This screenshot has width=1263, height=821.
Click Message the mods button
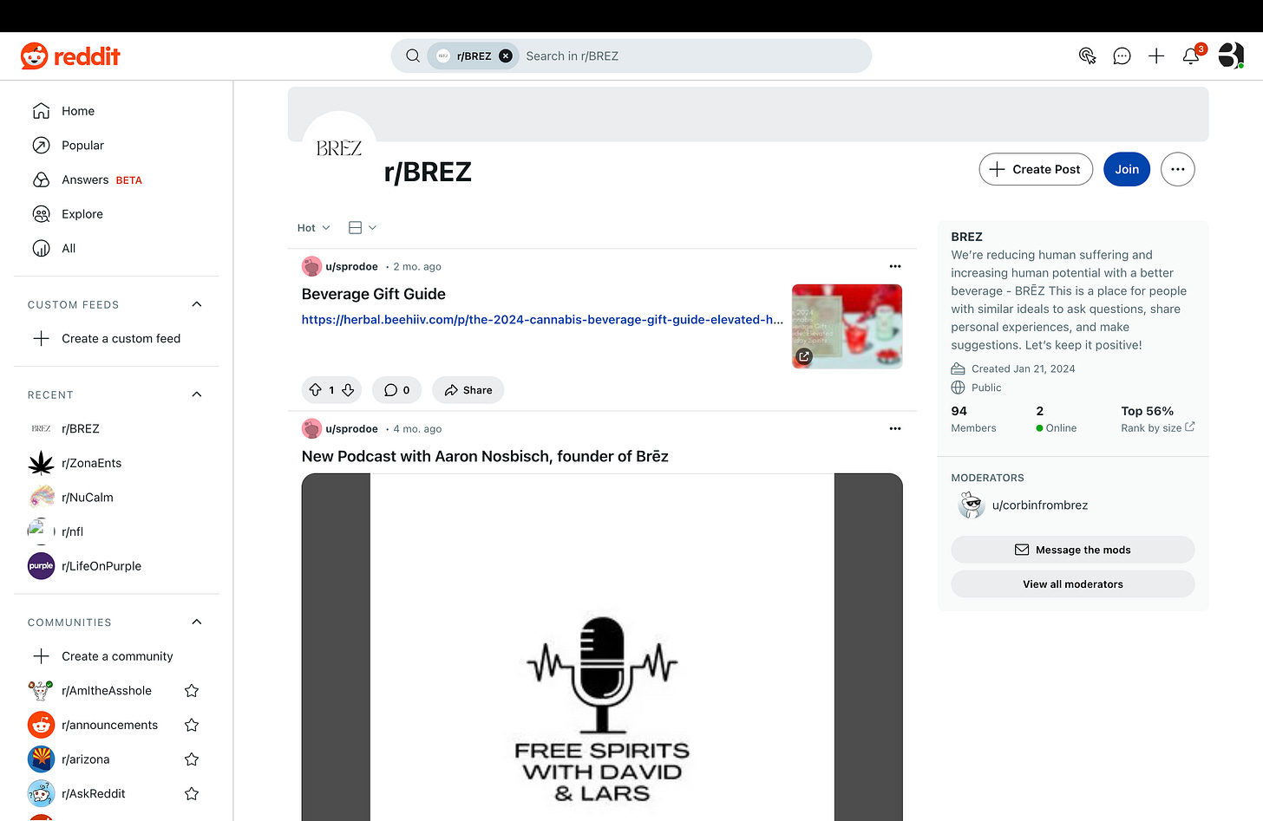[1073, 550]
